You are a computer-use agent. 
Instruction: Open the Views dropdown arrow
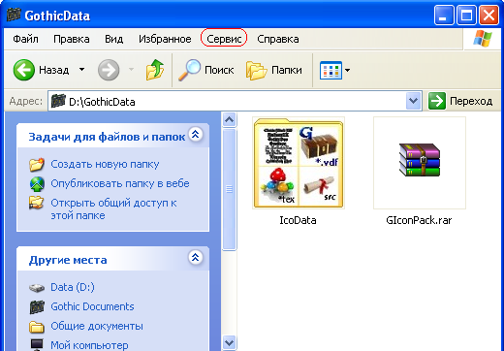(x=347, y=70)
